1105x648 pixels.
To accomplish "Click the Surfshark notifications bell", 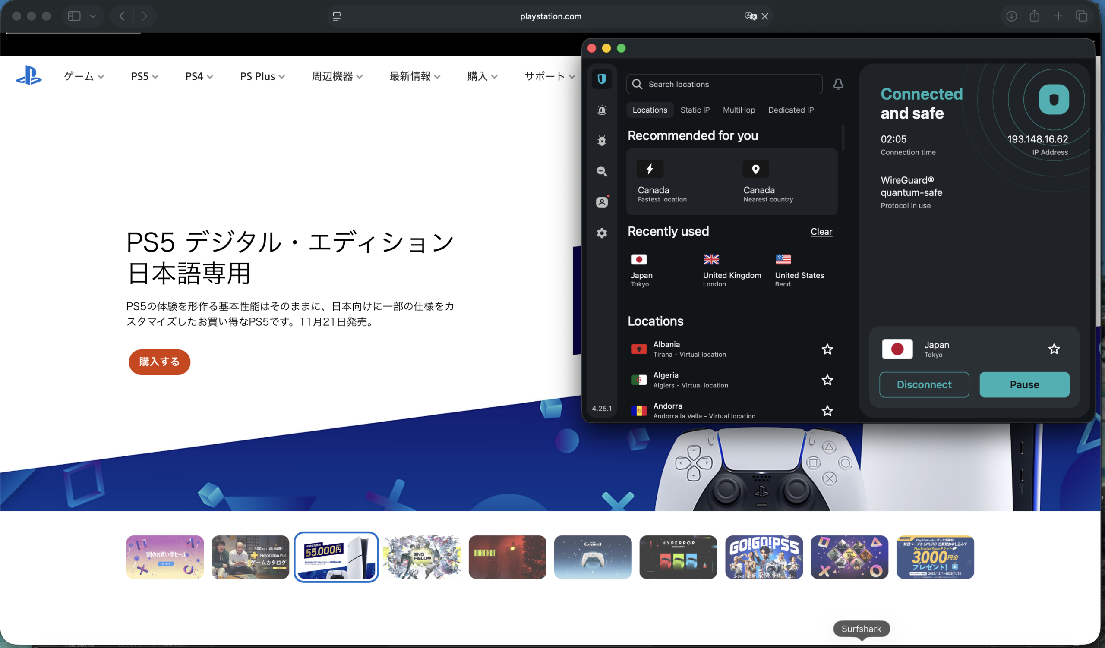I will (x=838, y=84).
